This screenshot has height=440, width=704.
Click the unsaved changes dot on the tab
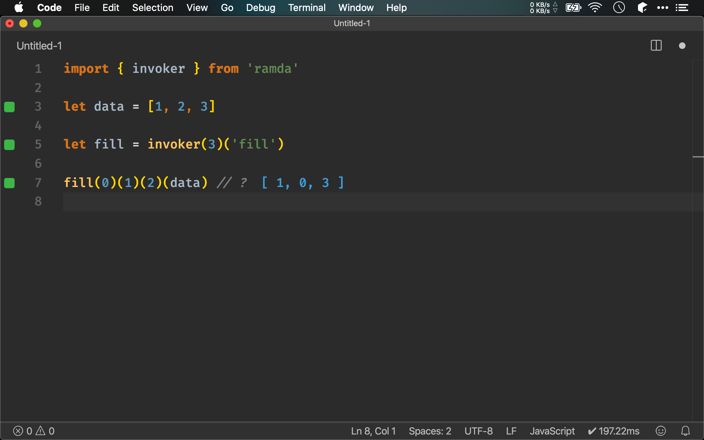682,46
